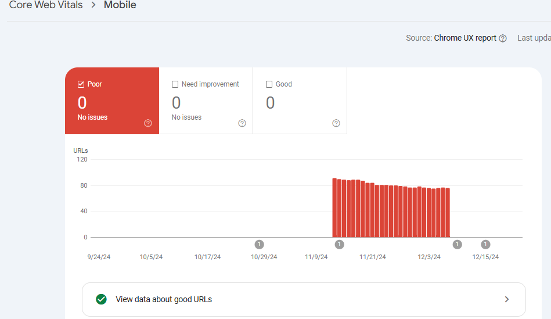Image resolution: width=551 pixels, height=319 pixels.
Task: Check the Good checkbox
Action: coord(269,84)
